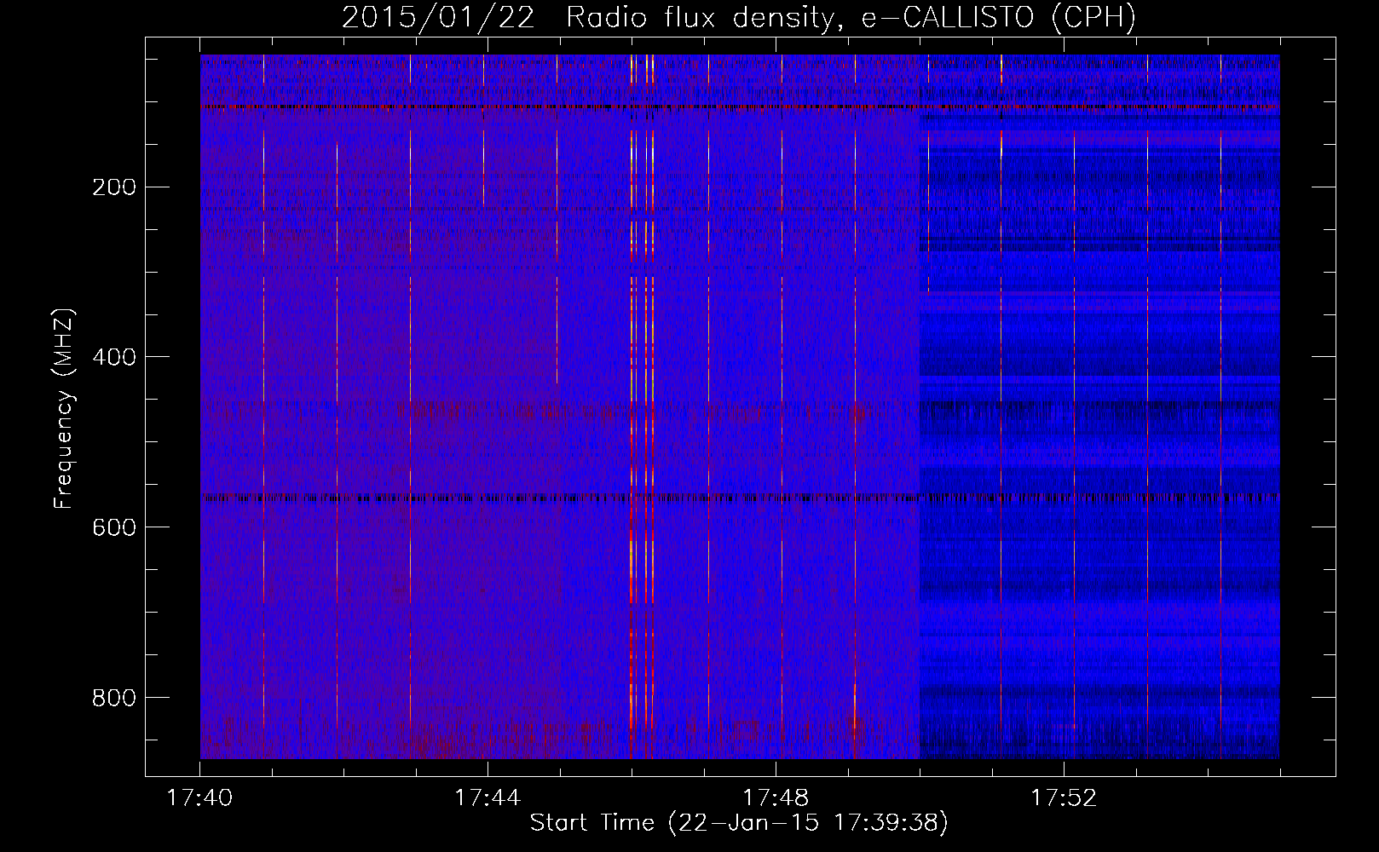The height and width of the screenshot is (852, 1379).
Task: Click the plot title mentioning e-CALLISTO (CPH)
Action: pos(739,18)
